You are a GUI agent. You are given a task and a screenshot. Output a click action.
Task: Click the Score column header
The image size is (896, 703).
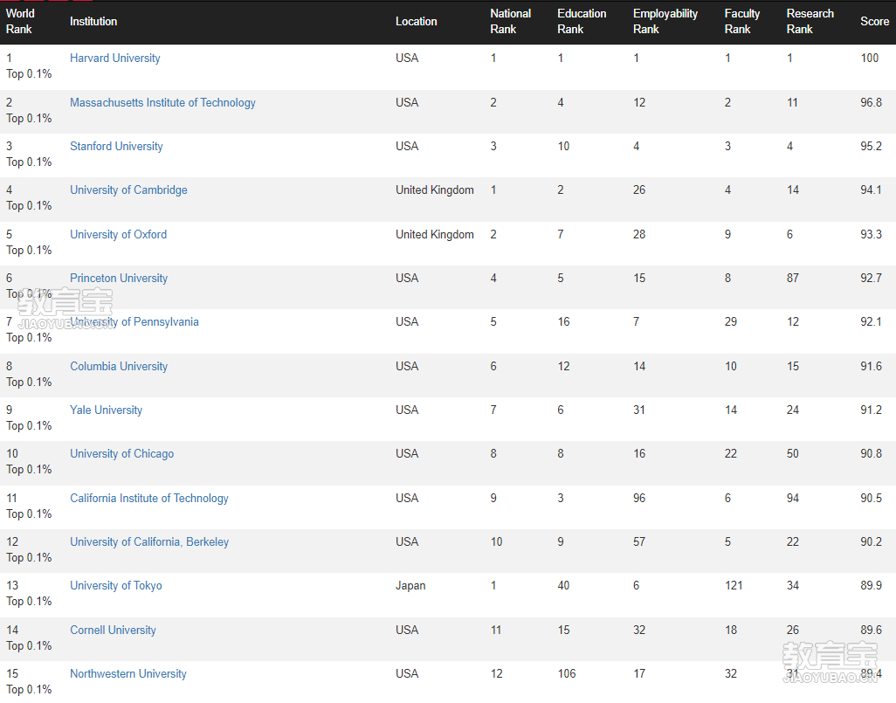[x=874, y=21]
